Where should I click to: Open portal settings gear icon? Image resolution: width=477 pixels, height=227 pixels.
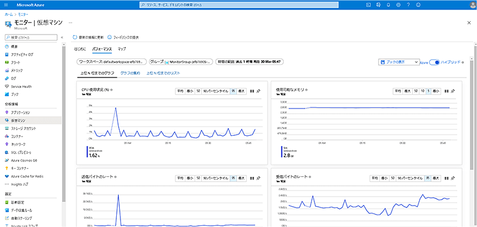(398, 5)
